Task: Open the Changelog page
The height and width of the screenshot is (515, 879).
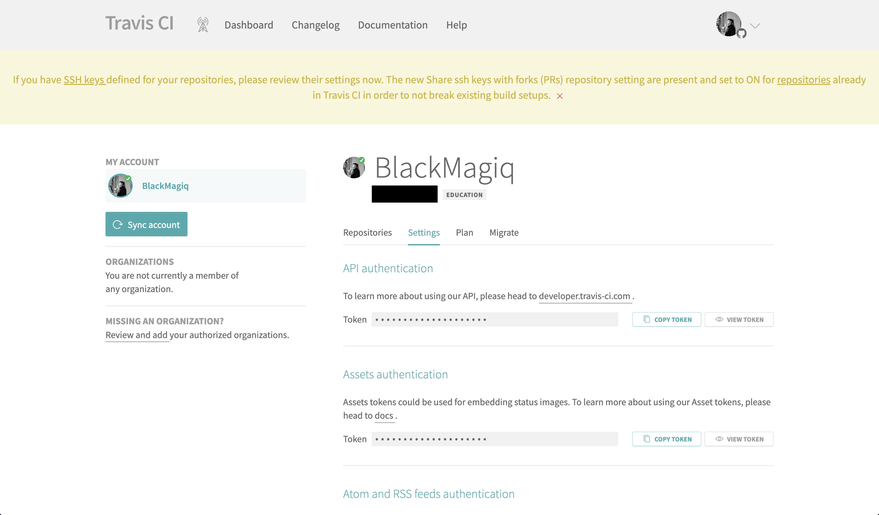Action: (315, 25)
